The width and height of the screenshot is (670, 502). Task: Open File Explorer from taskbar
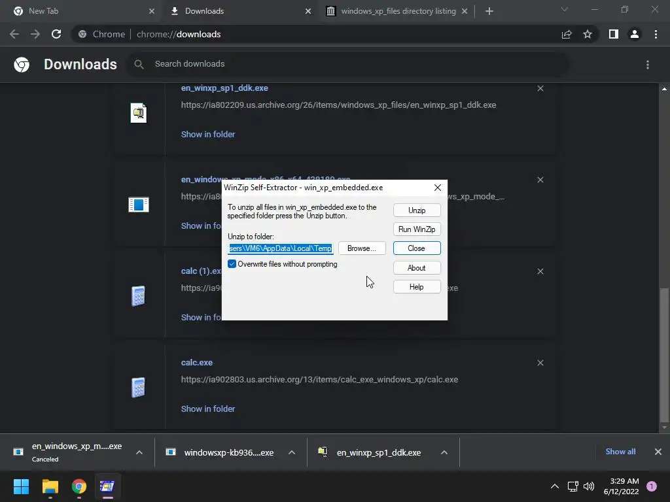[50, 486]
